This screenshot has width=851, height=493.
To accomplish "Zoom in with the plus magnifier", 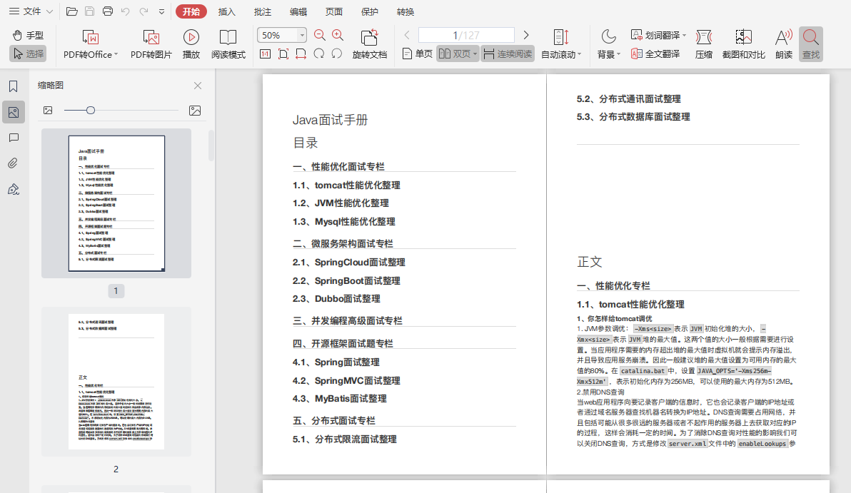I will (x=338, y=35).
